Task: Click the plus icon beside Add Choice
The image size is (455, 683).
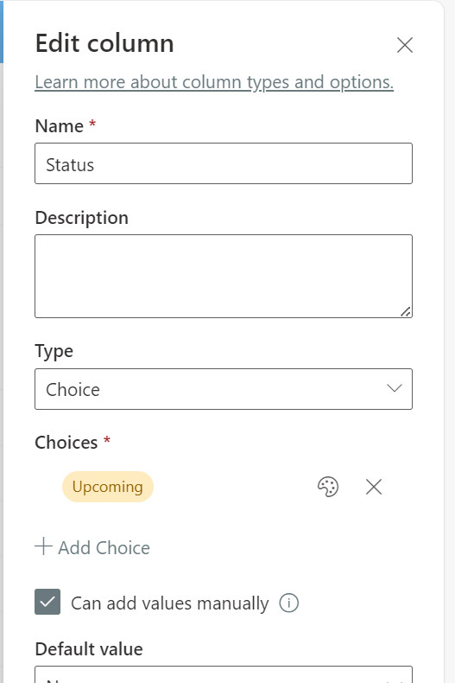Action: pos(43,546)
